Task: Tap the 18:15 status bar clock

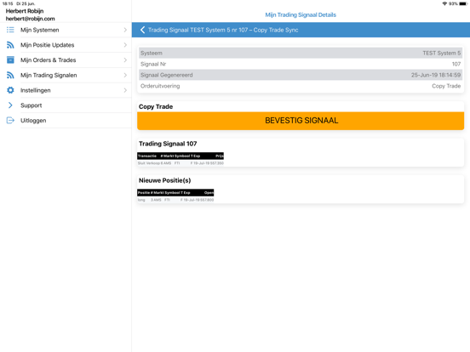Action: click(8, 3)
